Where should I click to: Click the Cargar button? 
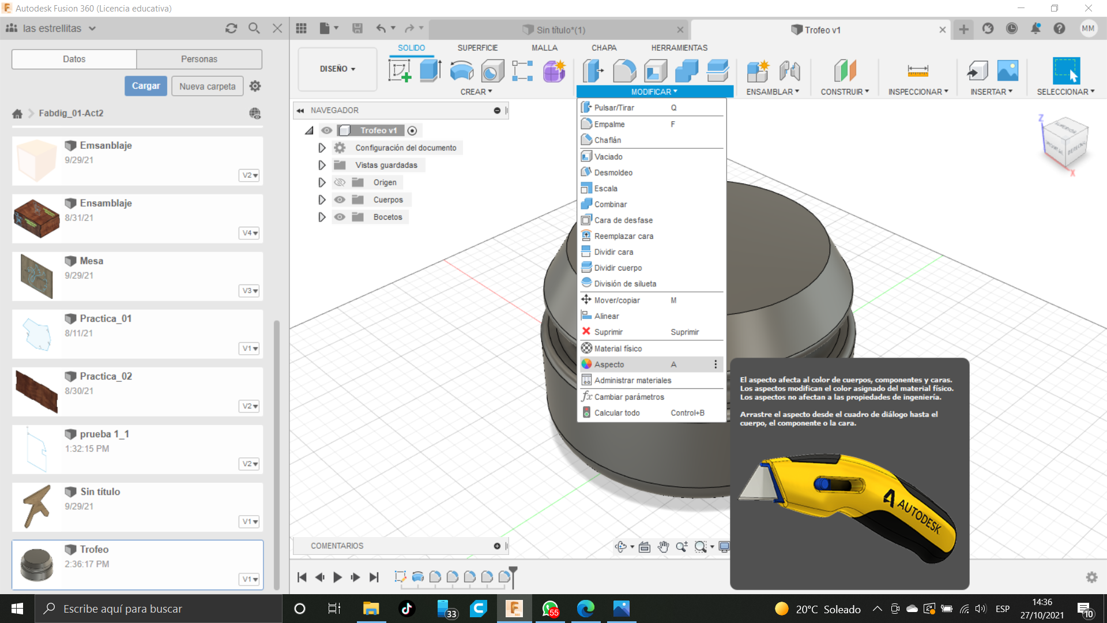(x=146, y=86)
